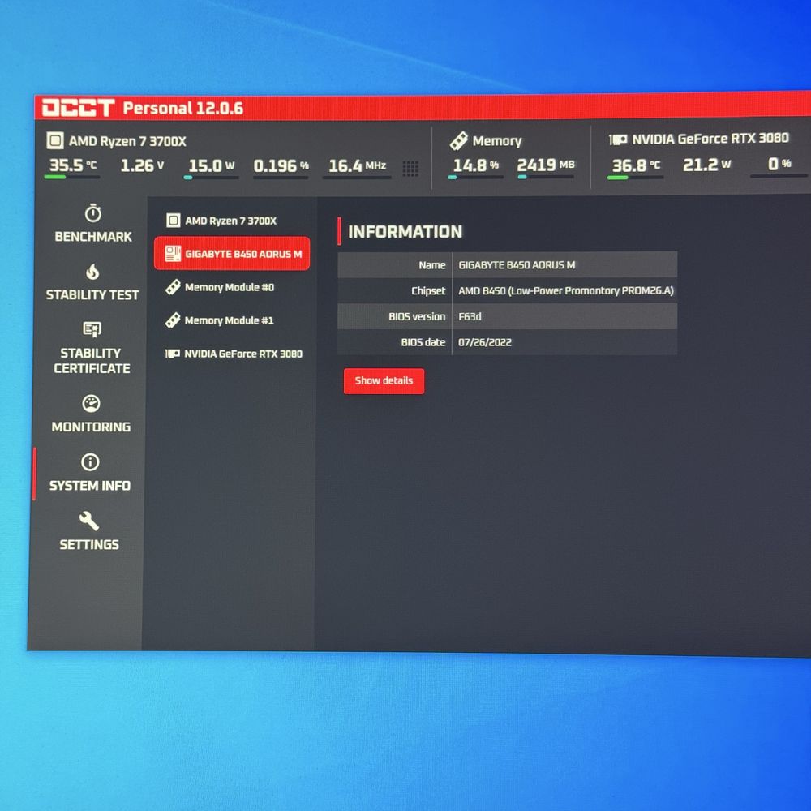Click the BIOS date value 07/26/2022
Image resolution: width=811 pixels, height=811 pixels.
(x=485, y=342)
